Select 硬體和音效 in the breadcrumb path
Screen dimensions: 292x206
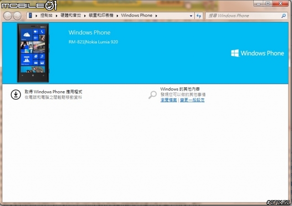coord(71,15)
